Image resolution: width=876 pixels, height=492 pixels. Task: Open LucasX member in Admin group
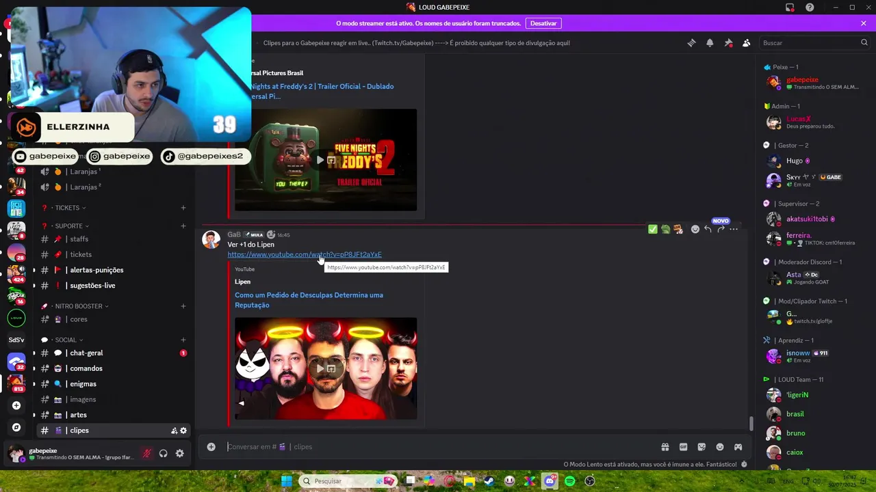816,122
